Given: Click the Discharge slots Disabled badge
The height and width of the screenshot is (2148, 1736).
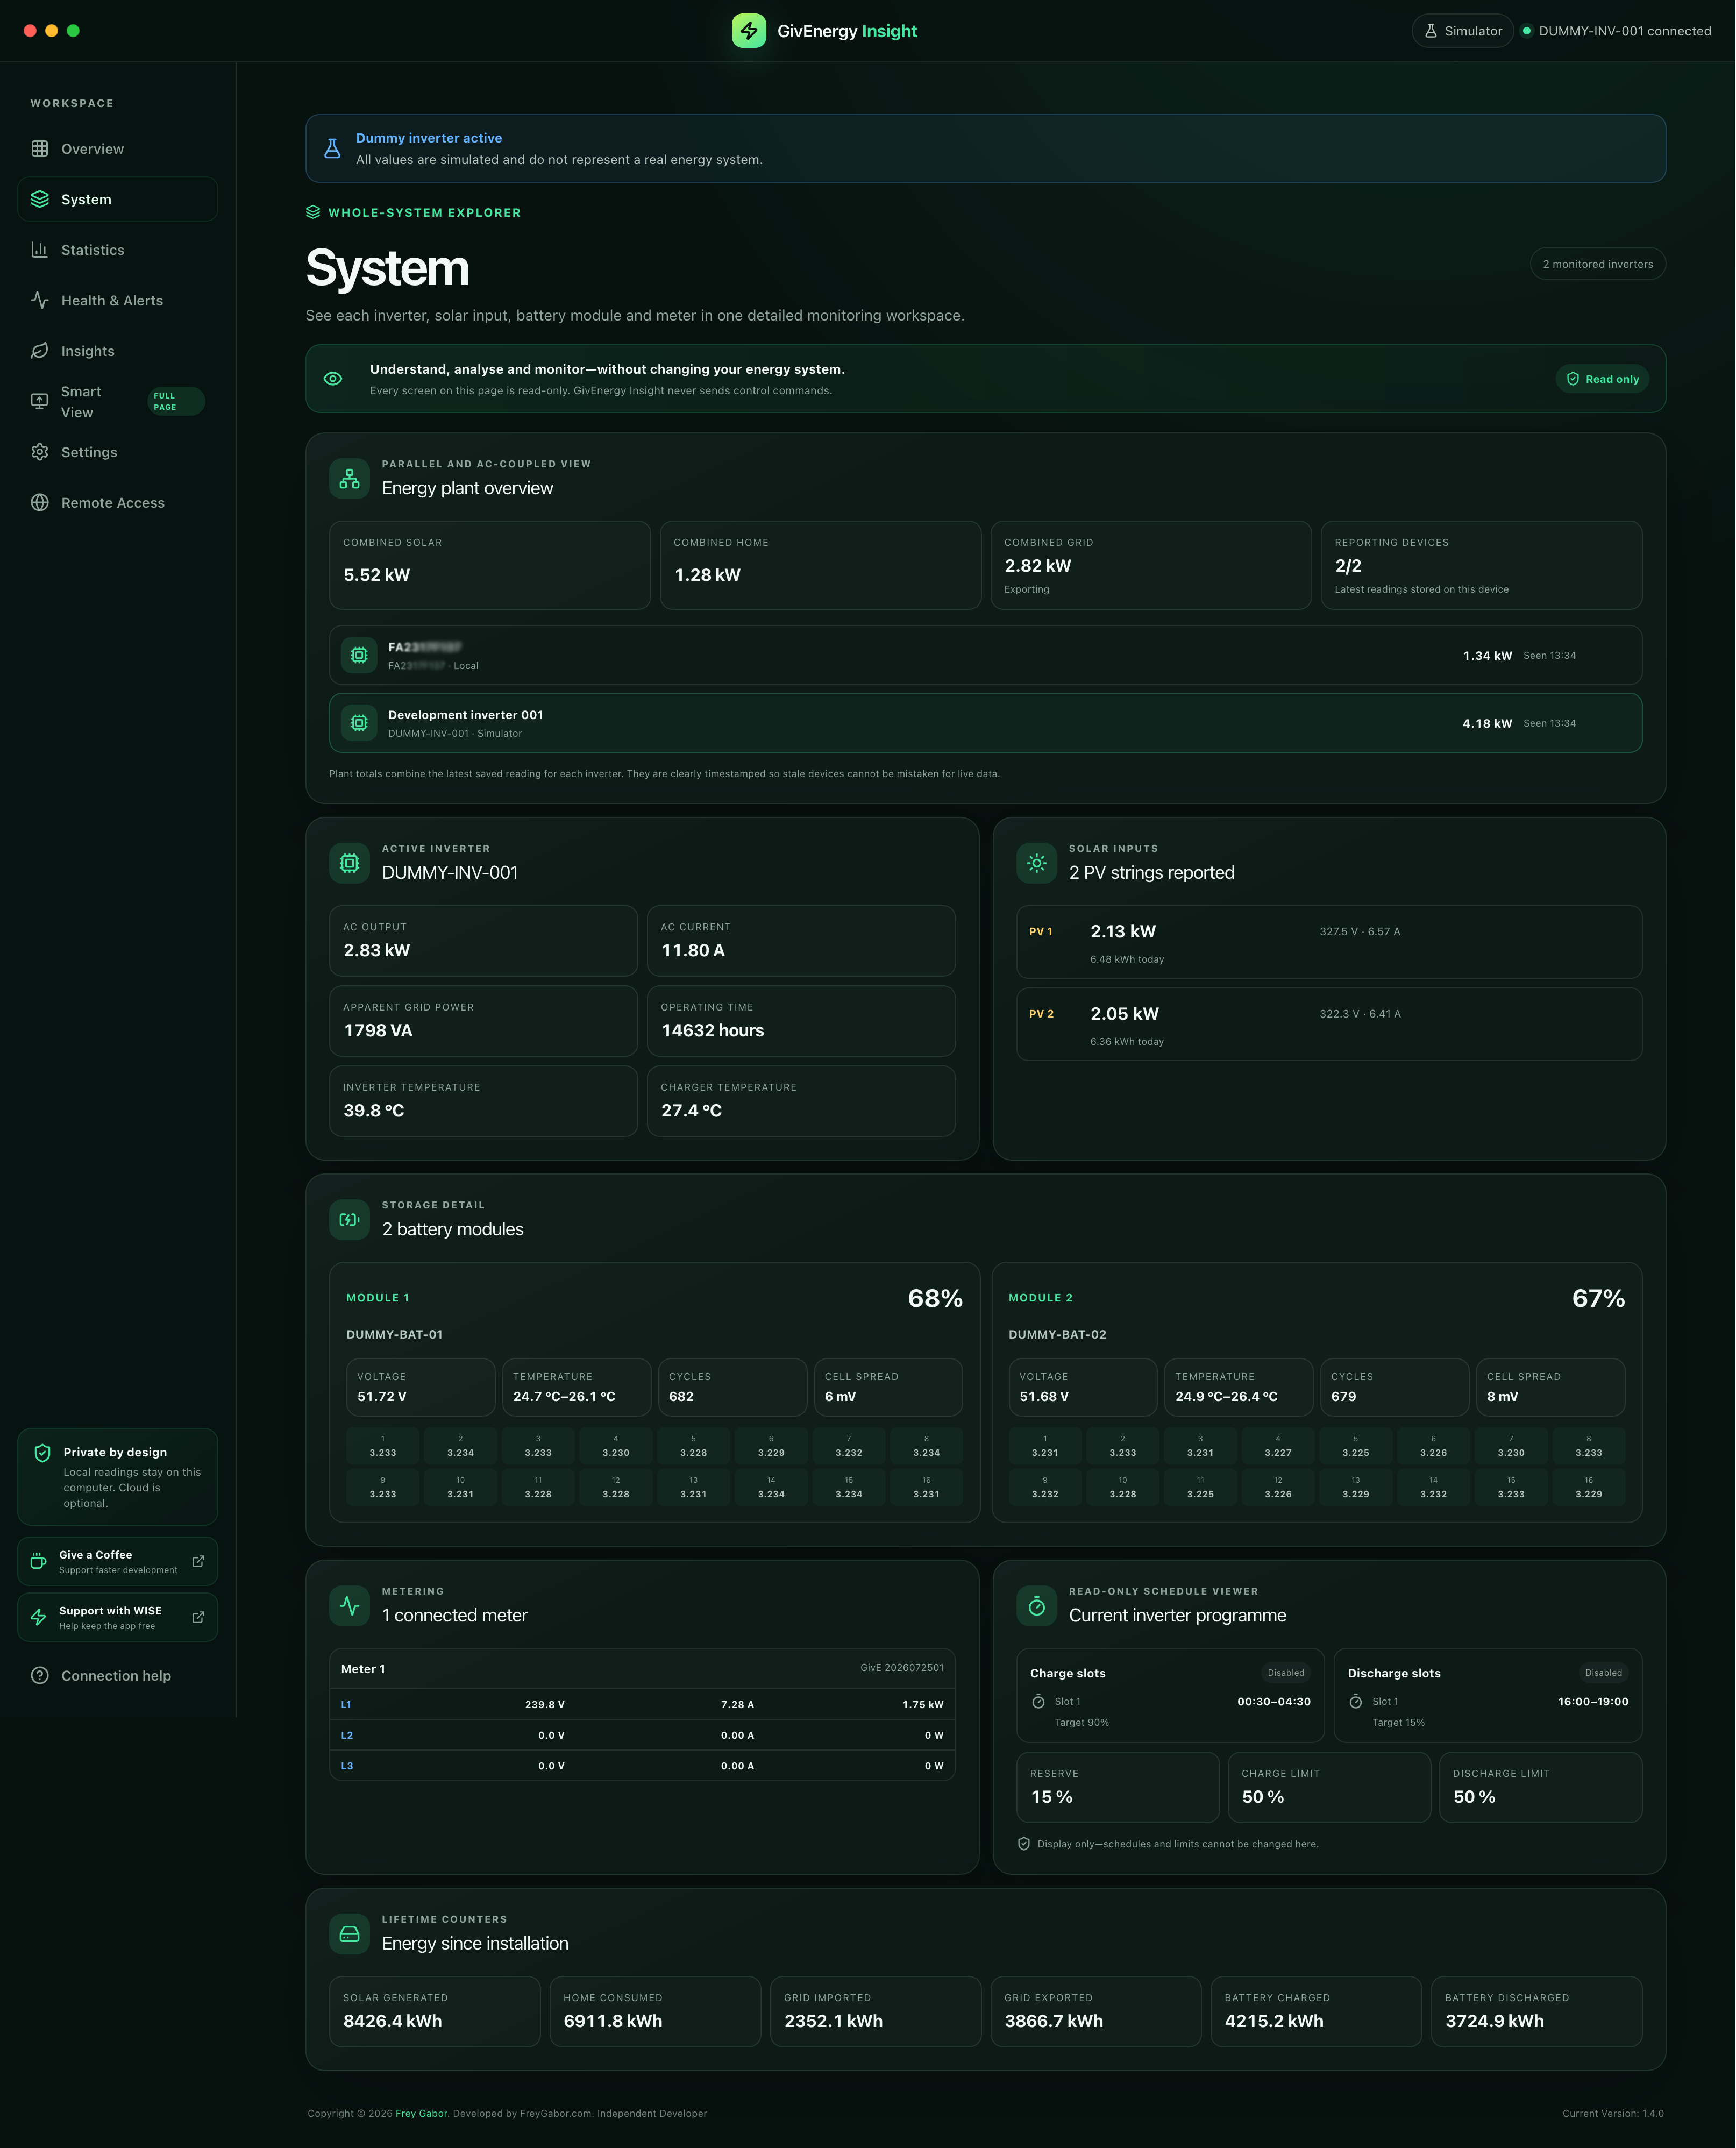Looking at the screenshot, I should click(1603, 1672).
